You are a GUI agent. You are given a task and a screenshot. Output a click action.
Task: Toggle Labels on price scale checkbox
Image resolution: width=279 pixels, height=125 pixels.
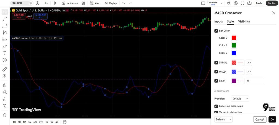tap(216, 106)
